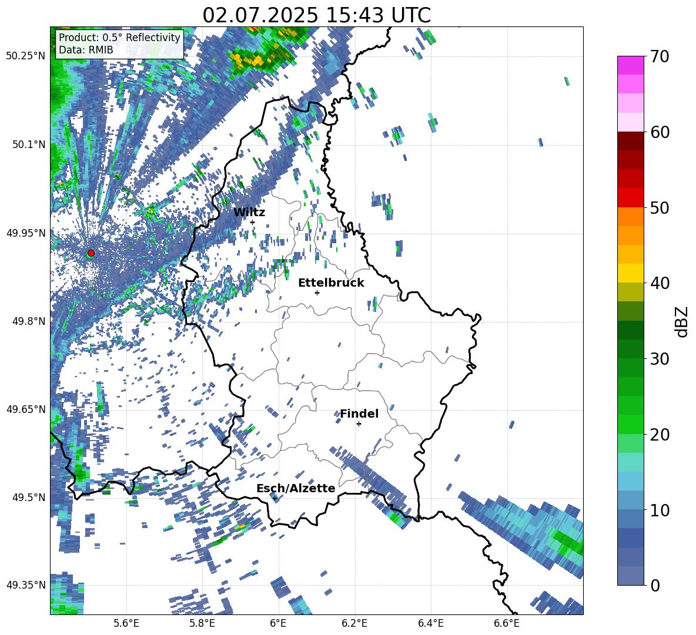This screenshot has width=696, height=635.
Task: Click the 50.1°N latitude label
Action: pyautogui.click(x=28, y=145)
